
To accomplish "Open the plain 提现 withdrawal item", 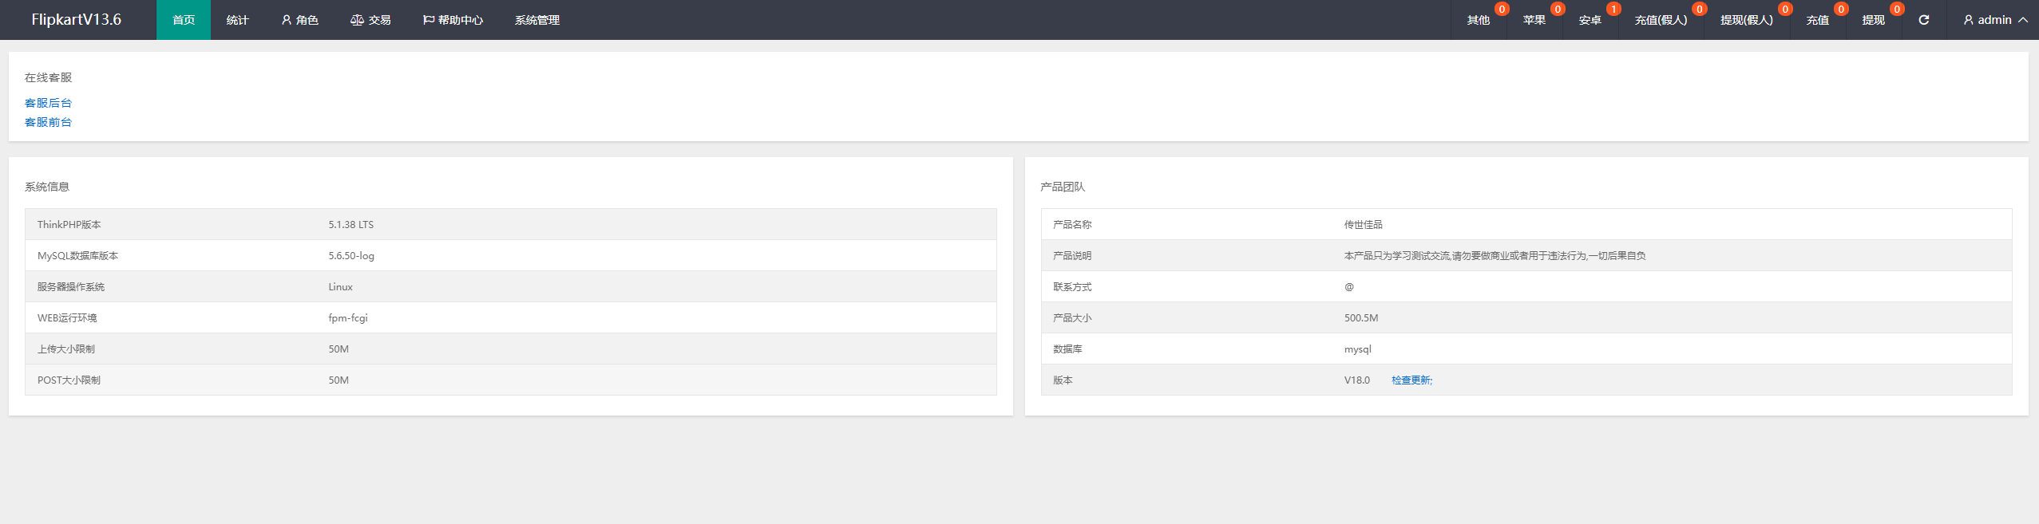I will coord(1874,20).
